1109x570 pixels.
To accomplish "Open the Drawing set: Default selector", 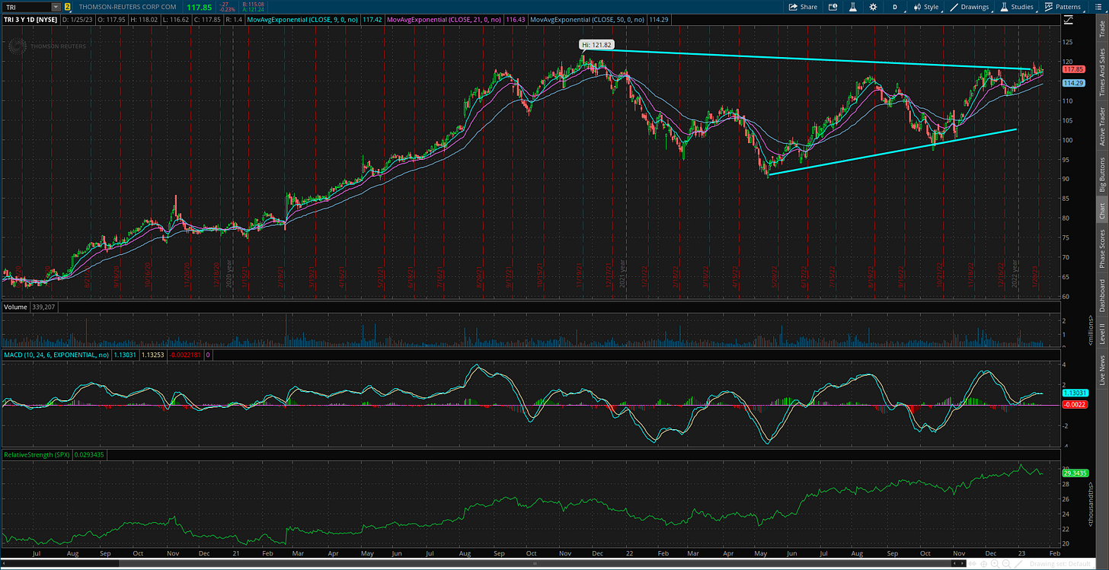I will point(1061,564).
